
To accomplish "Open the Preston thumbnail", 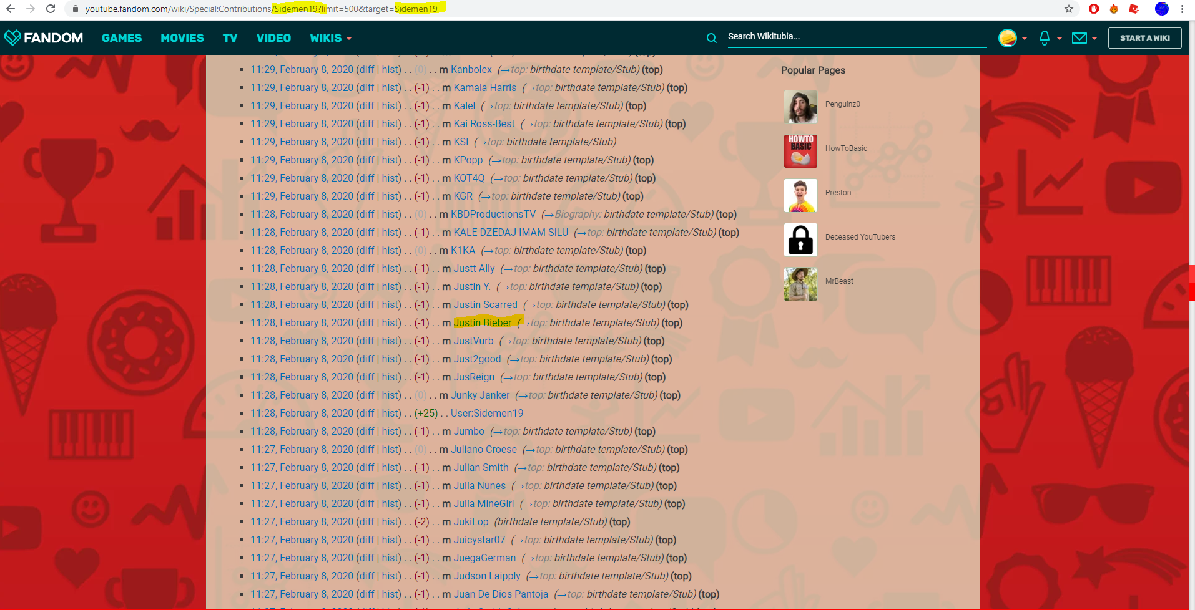I will click(800, 195).
